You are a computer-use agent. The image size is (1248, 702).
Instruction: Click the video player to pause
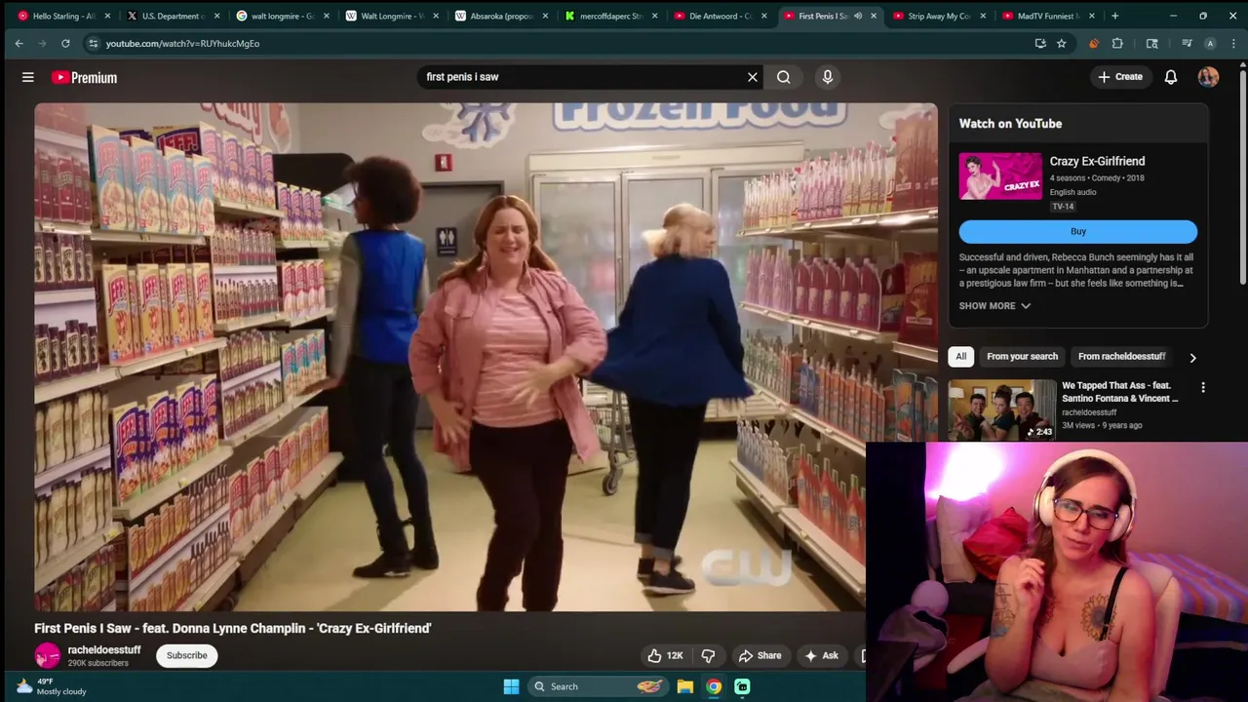click(x=486, y=357)
